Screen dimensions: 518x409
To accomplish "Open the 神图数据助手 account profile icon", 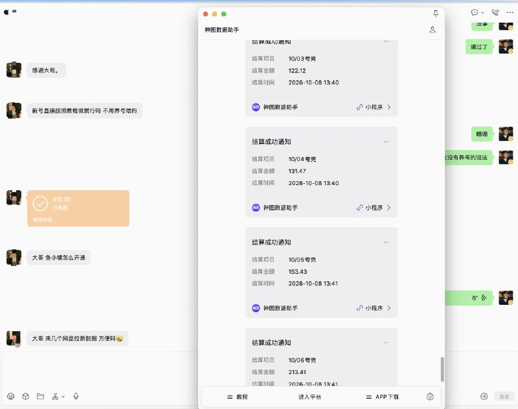I will 433,30.
